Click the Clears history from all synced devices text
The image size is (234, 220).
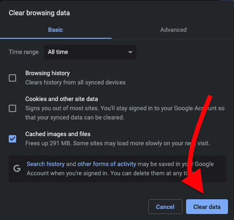click(76, 83)
